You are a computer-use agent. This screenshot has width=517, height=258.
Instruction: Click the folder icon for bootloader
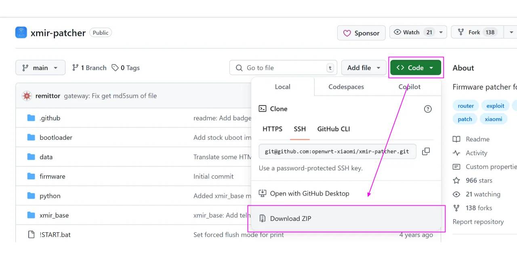(x=31, y=137)
